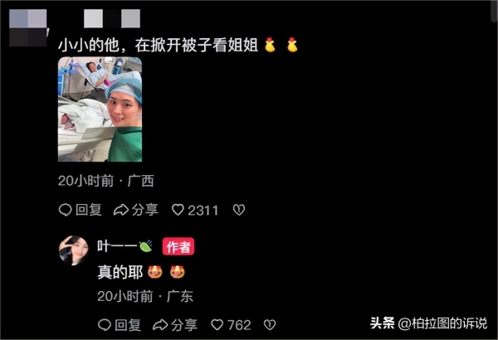Dislike the author's reply with broken heart
Image resolution: width=498 pixels, height=340 pixels.
click(x=270, y=325)
